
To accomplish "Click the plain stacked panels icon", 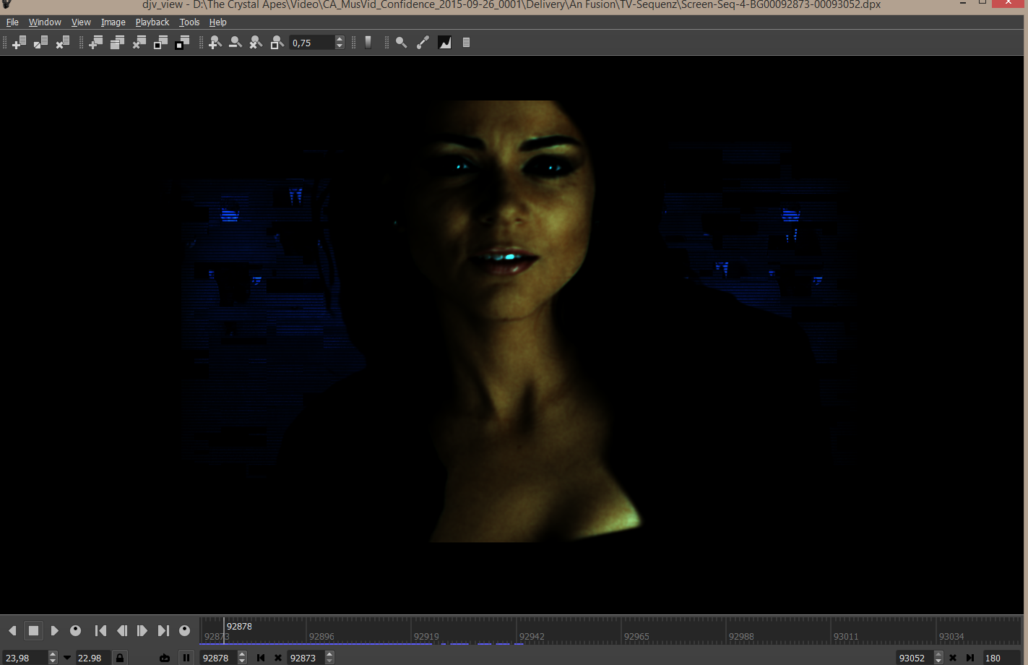I will 117,43.
